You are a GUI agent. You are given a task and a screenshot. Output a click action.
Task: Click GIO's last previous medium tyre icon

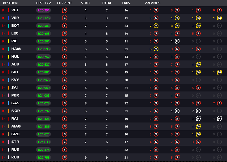[x=219, y=72]
